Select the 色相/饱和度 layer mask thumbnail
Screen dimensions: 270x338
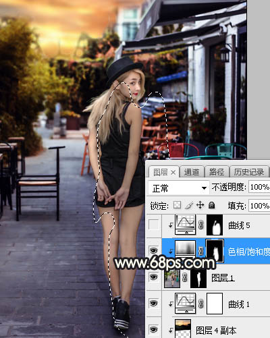point(215,250)
